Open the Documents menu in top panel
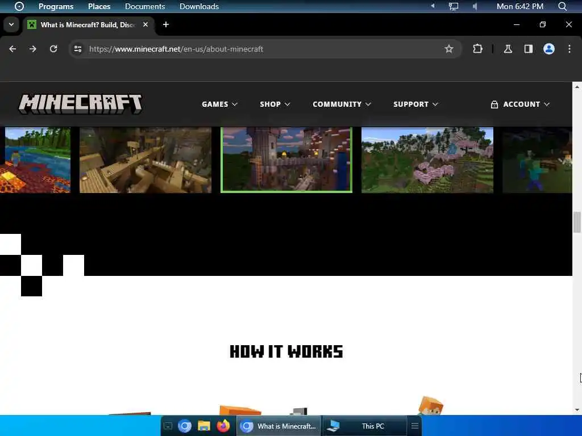The height and width of the screenshot is (436, 582). (145, 6)
